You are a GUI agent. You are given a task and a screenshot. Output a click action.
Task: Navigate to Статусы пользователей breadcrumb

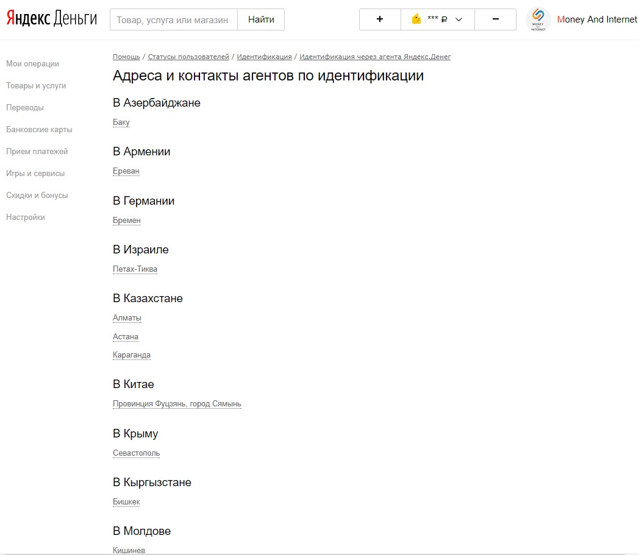[x=188, y=57]
